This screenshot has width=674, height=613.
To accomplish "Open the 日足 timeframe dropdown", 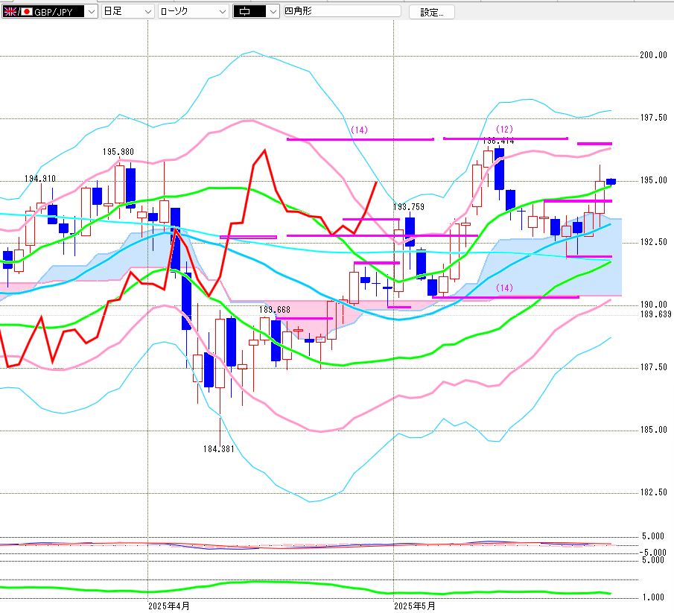I will pos(127,12).
